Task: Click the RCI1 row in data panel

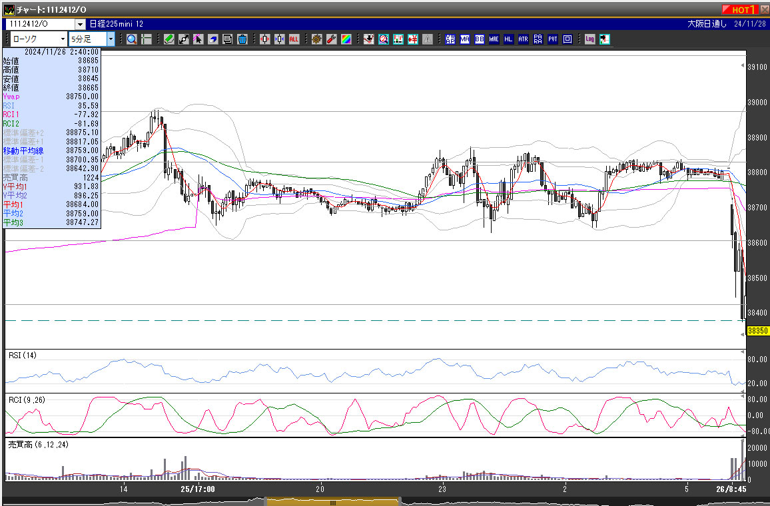Action: click(51, 115)
